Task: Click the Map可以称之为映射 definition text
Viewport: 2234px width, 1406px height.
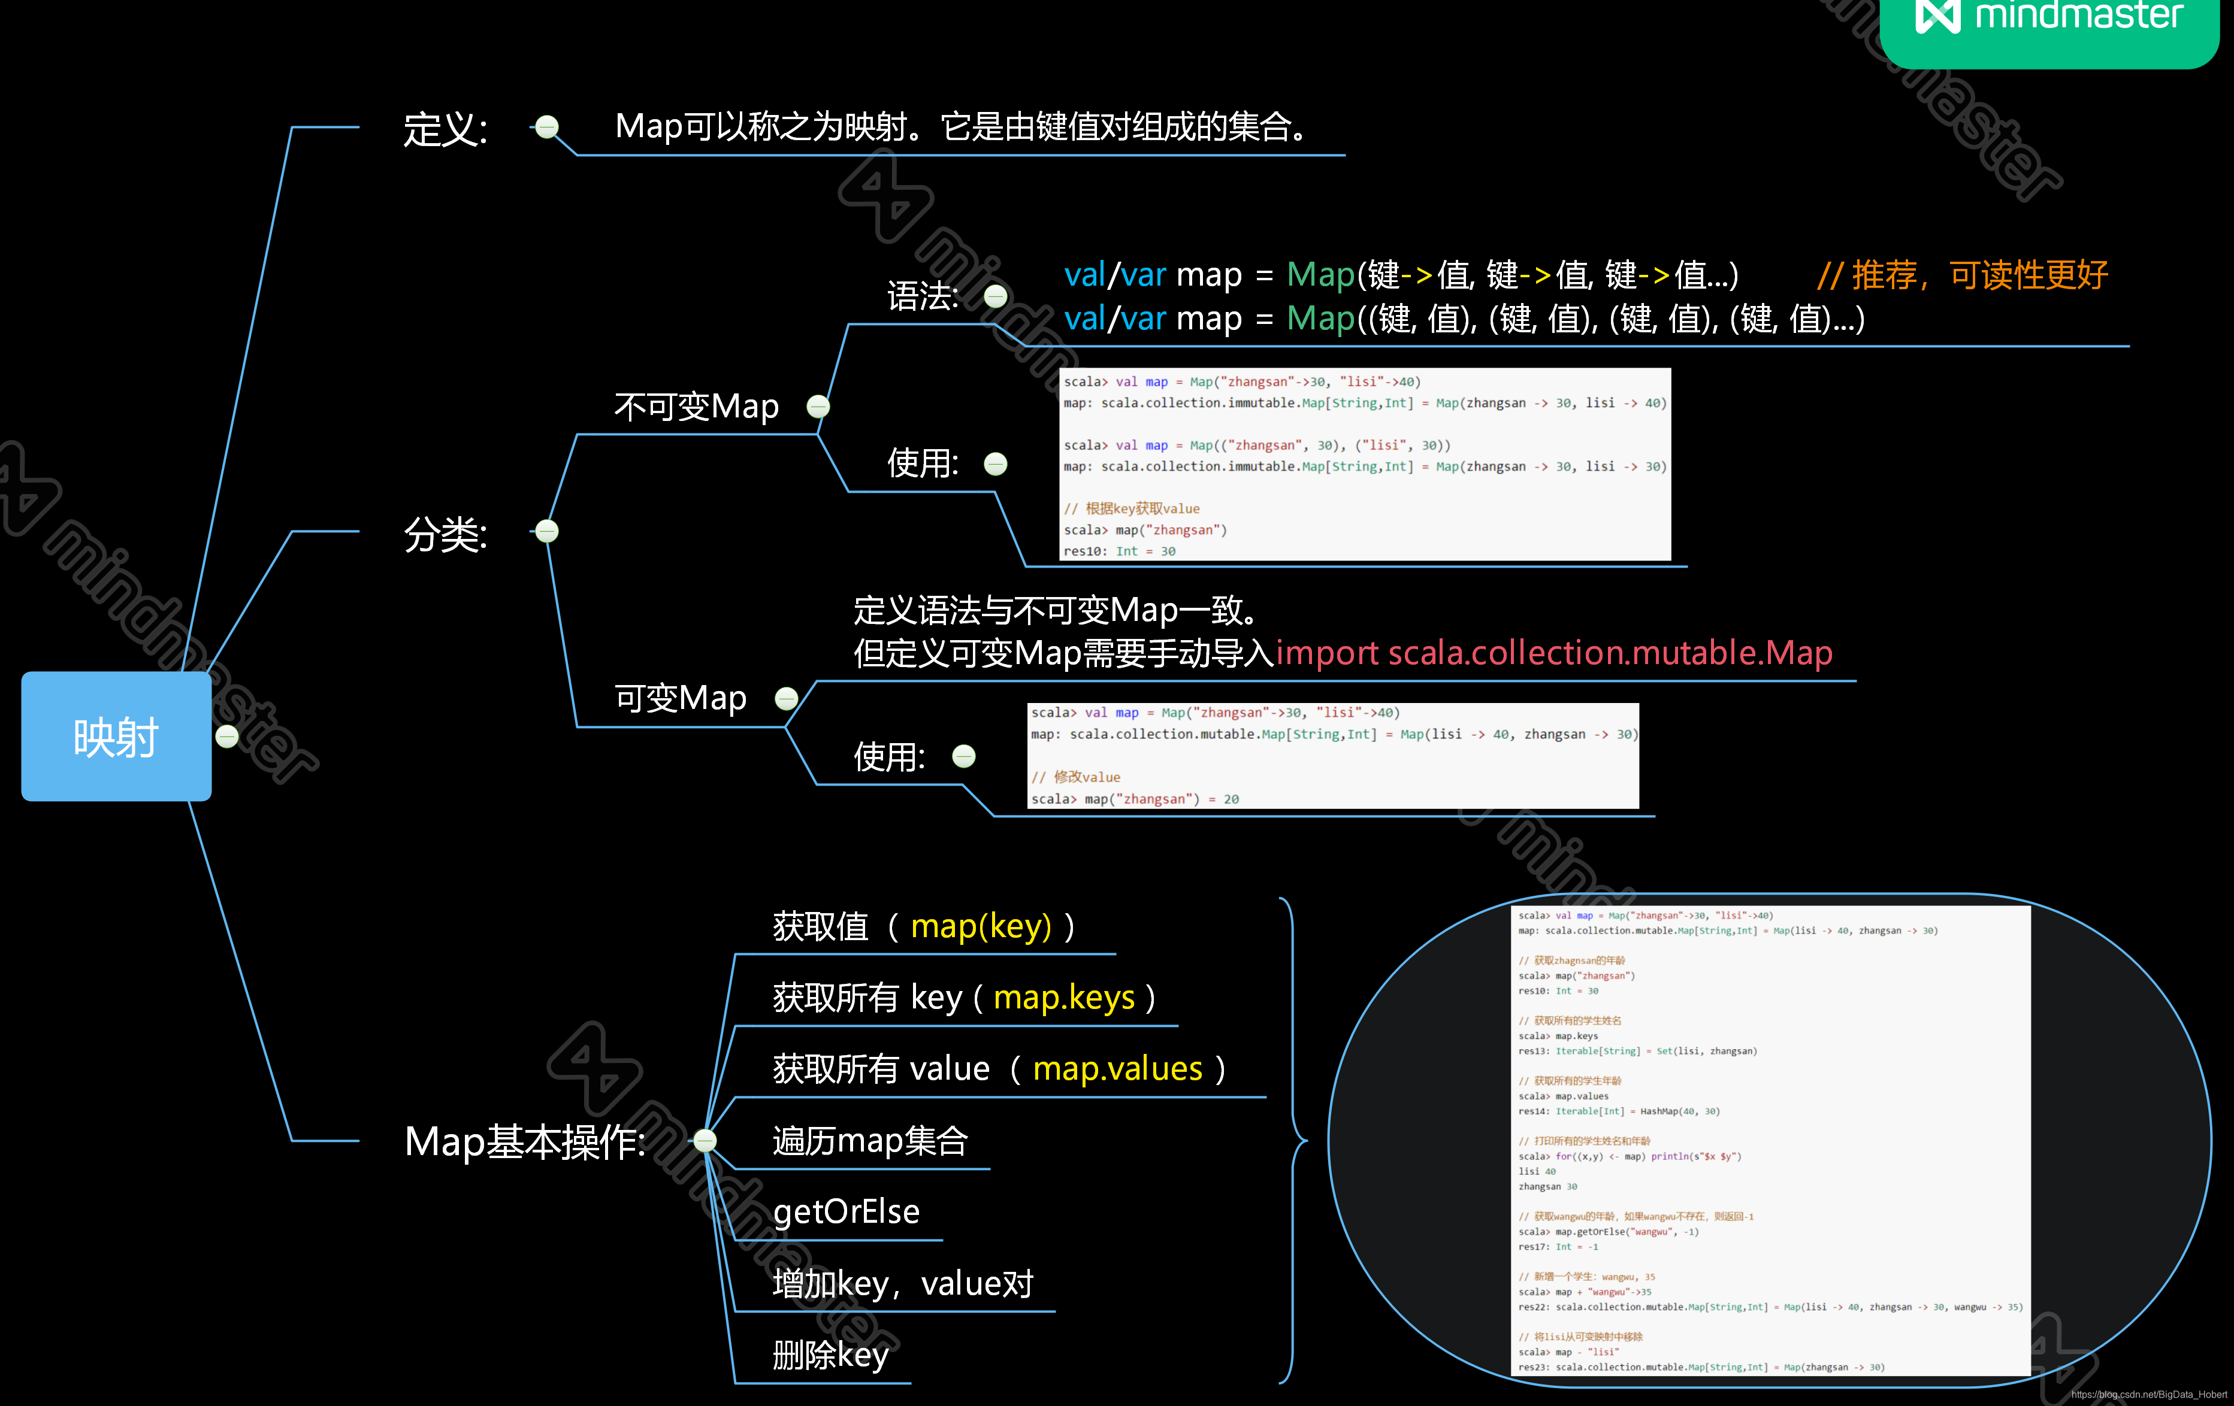Action: pyautogui.click(x=962, y=127)
